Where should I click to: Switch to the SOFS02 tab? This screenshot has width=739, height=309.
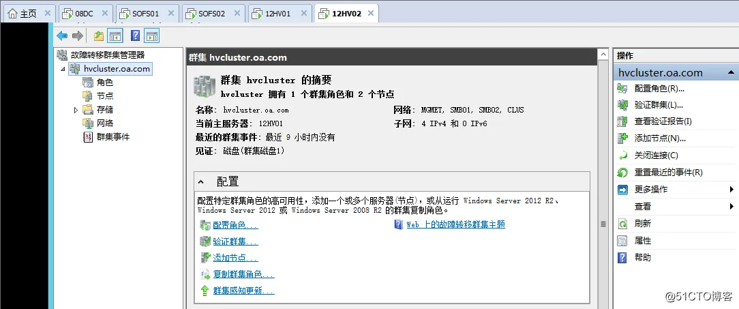click(x=212, y=13)
